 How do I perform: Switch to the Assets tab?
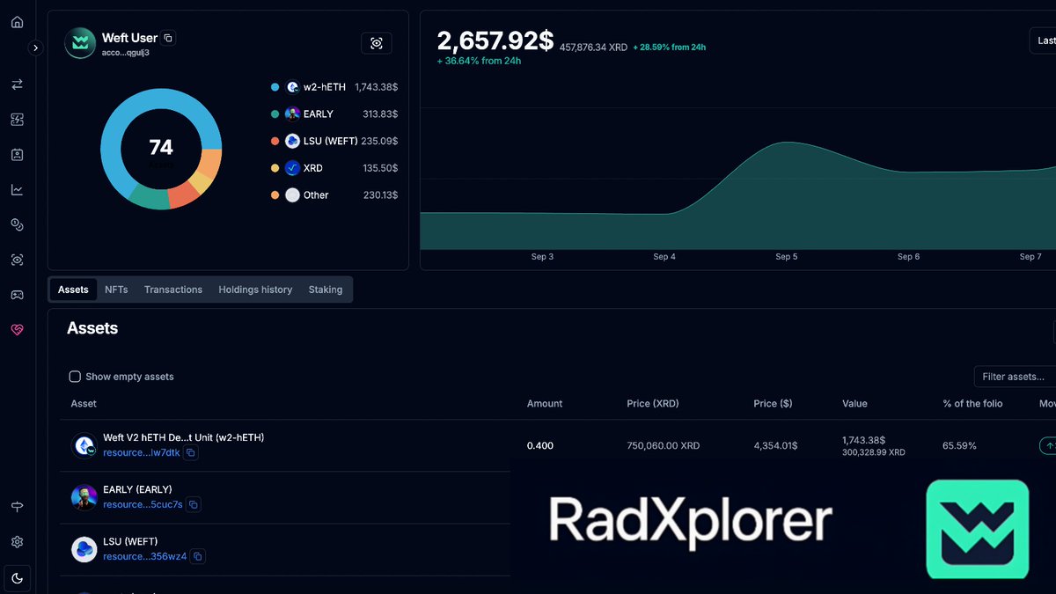(x=73, y=290)
